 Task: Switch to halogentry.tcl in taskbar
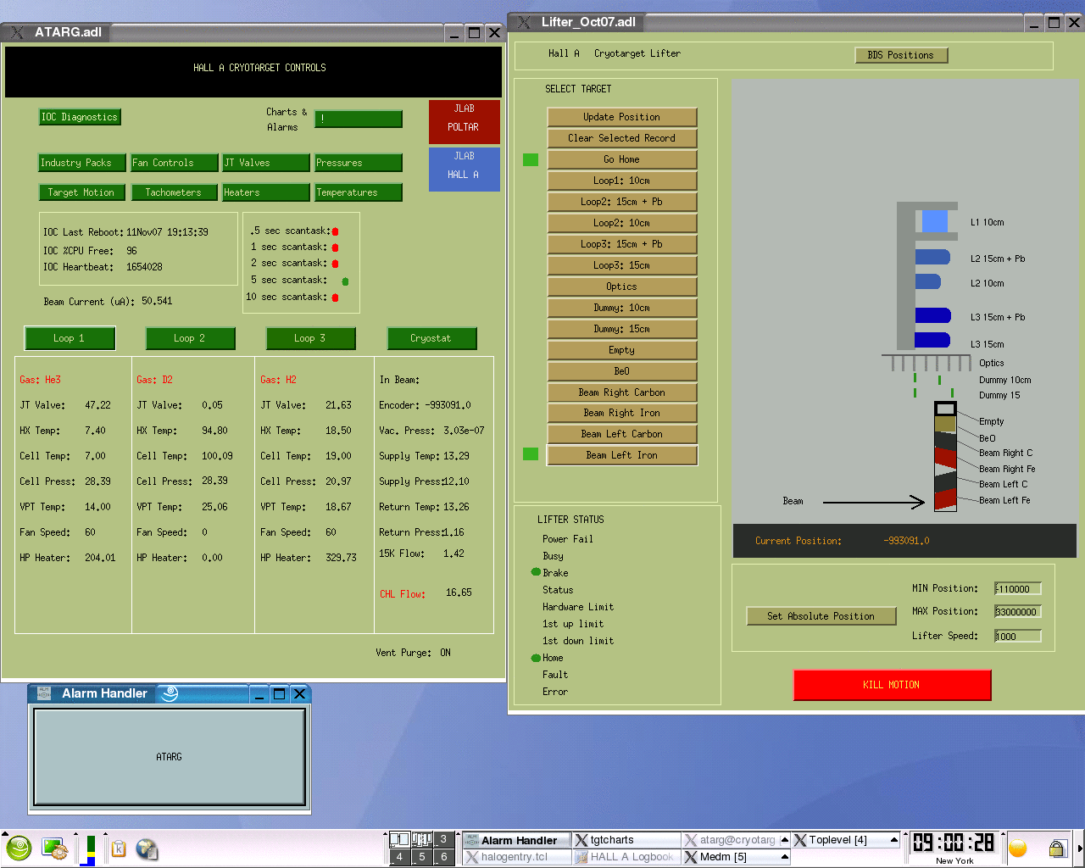pyautogui.click(x=516, y=857)
